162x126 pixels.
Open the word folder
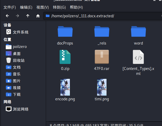click(138, 32)
